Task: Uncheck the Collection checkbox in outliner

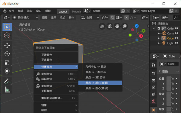Action: [159, 28]
